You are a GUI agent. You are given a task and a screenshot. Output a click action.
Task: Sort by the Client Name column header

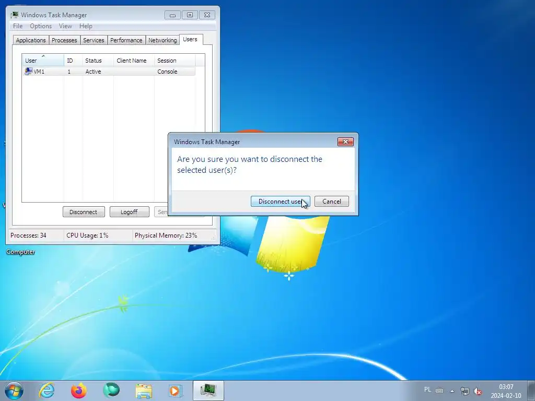click(134, 61)
